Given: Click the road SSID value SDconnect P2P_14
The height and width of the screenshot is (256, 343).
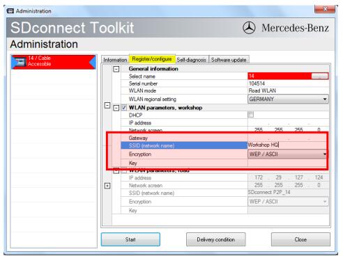Looking at the screenshot, I should pyautogui.click(x=269, y=192).
